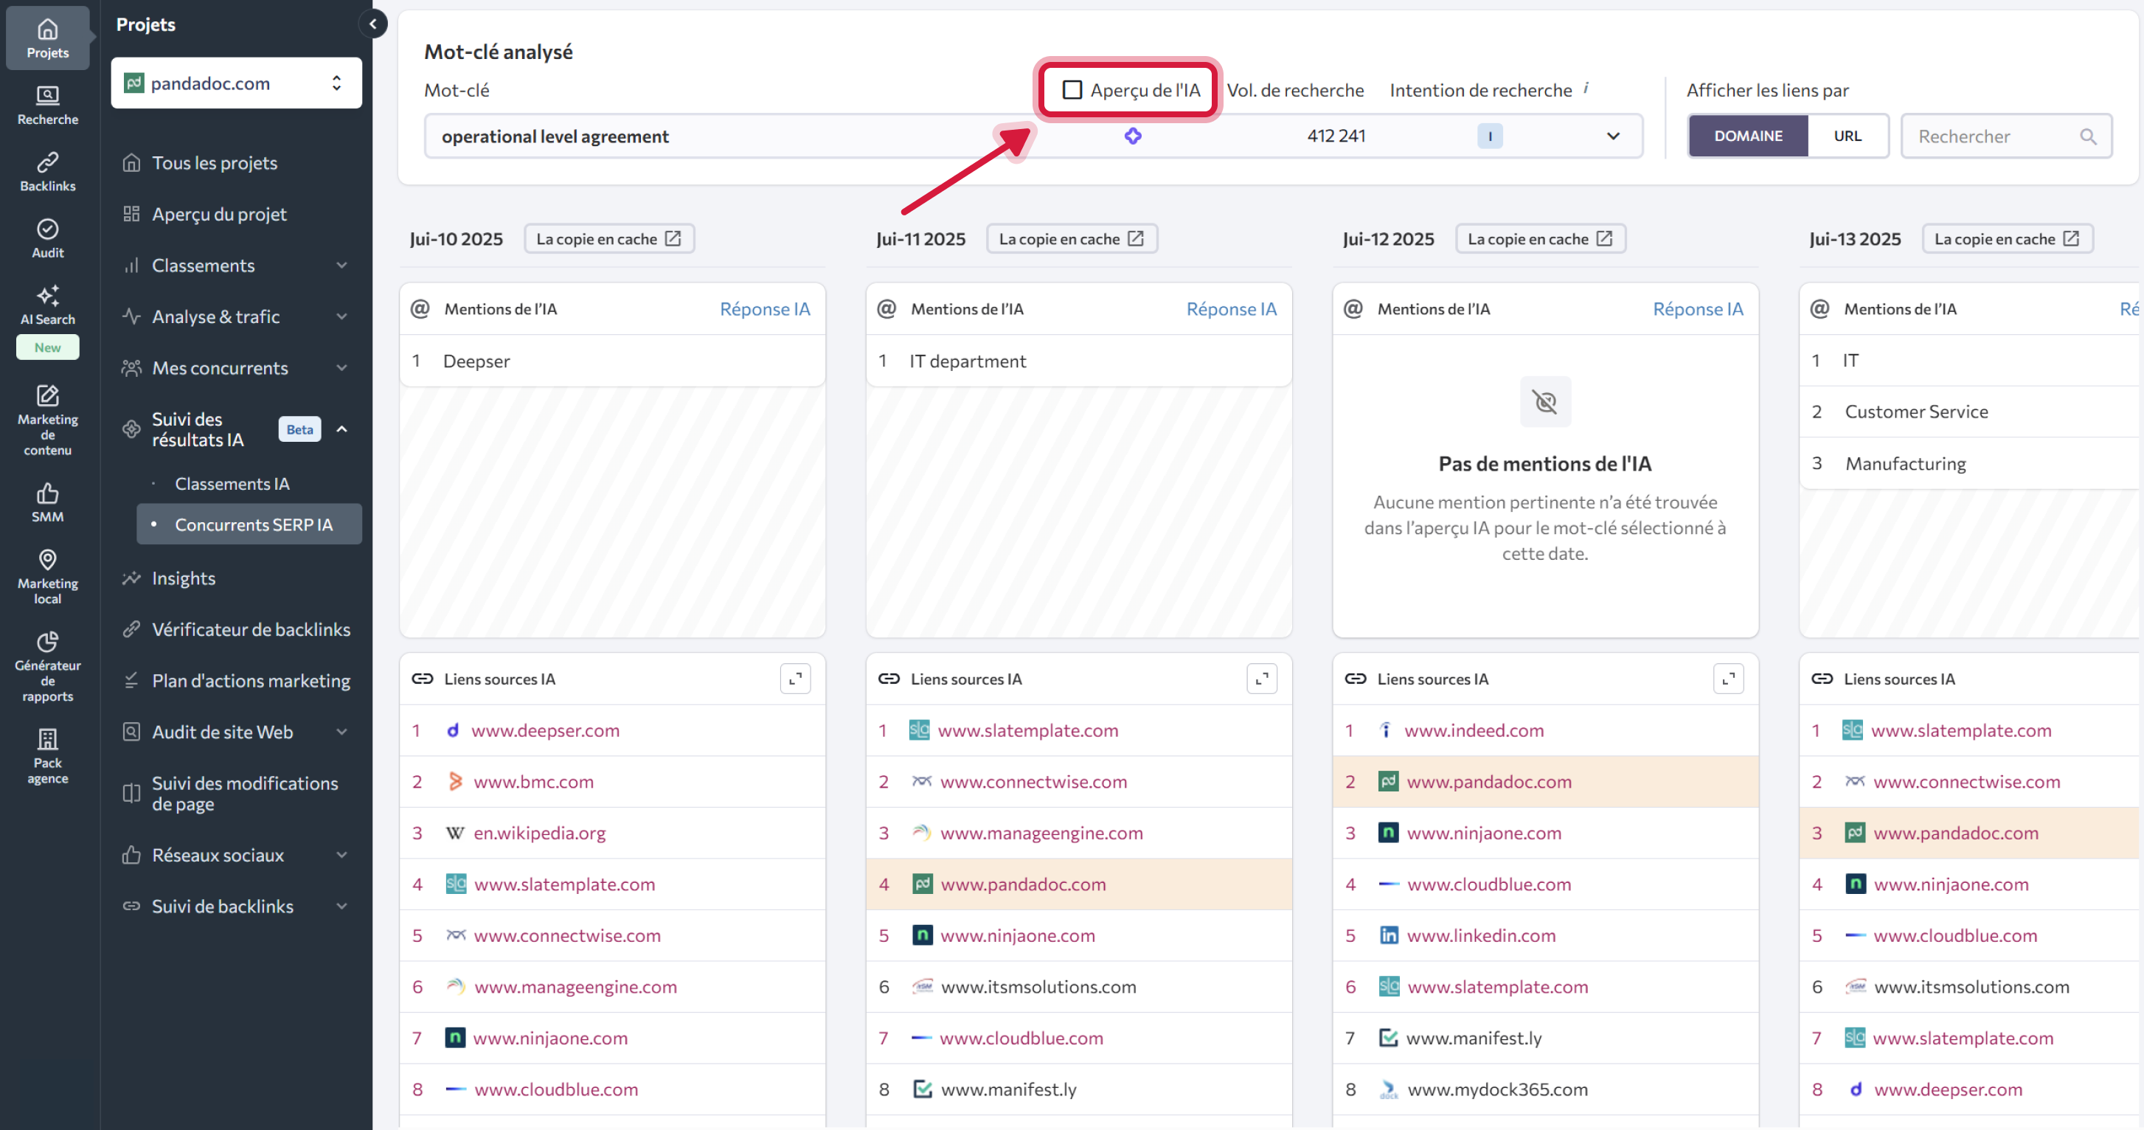Click the Intention de recherche info icon

1586,87
